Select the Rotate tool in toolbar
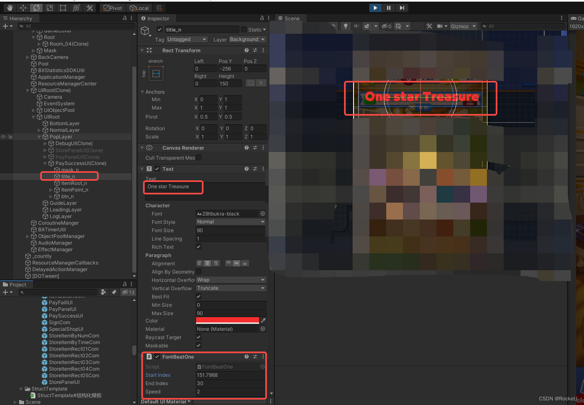 coord(36,8)
